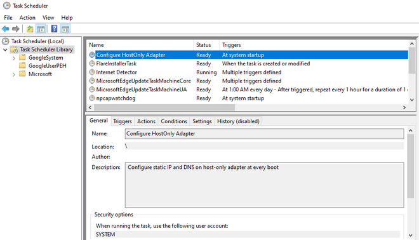Click the clock icon beside Configure HostOnly Adapter
This screenshot has height=240, width=419.
92,55
